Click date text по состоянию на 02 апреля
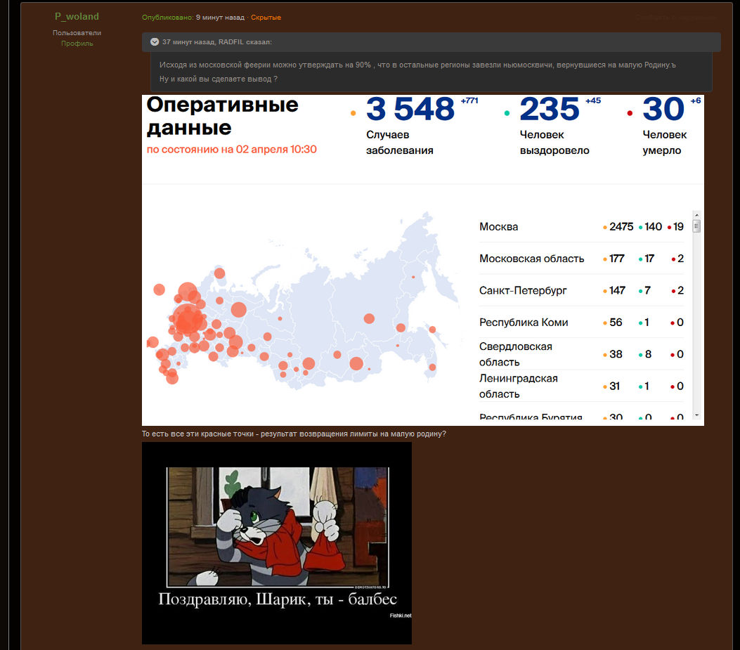This screenshot has width=740, height=650. coord(231,150)
